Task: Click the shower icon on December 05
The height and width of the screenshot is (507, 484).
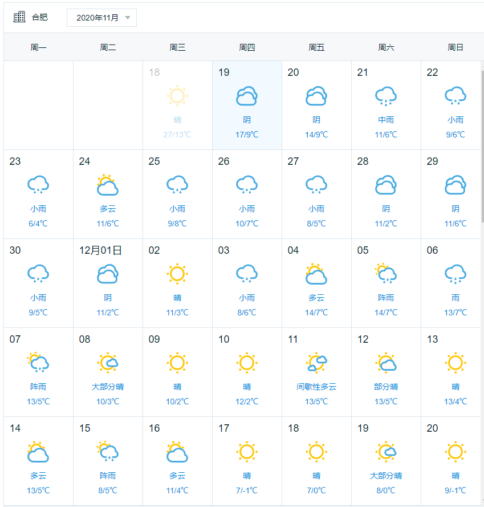Action: (x=386, y=274)
